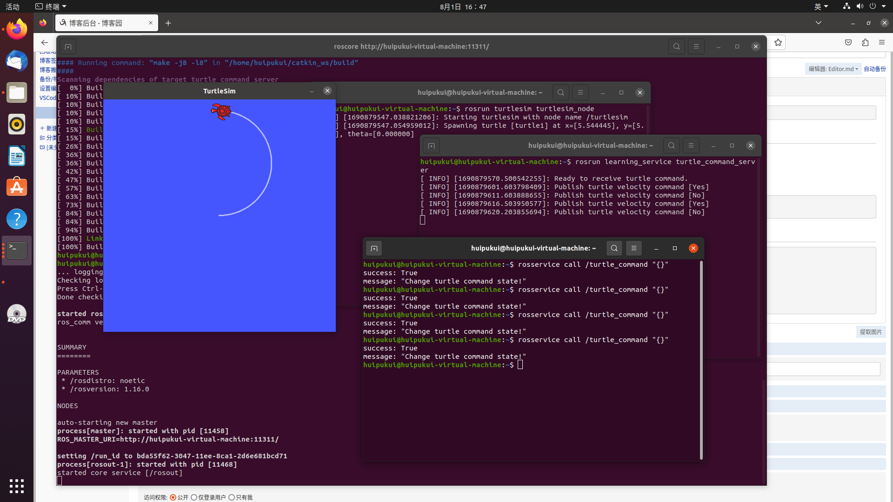This screenshot has width=893, height=502.
Task: Click new tab icon in roscore terminal
Action: (68, 46)
